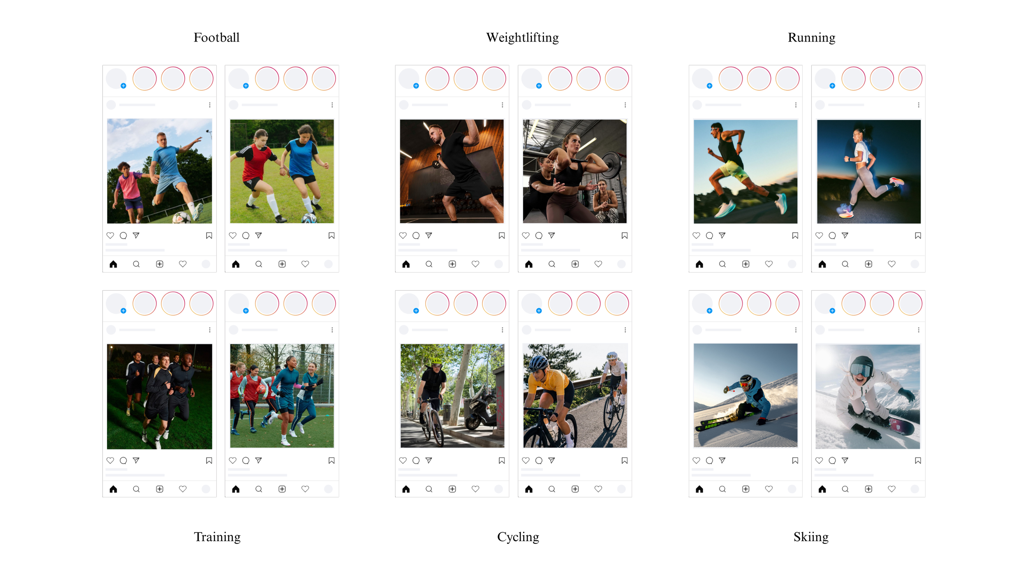Like the blue-shirt football kick post
This screenshot has height=578, width=1028.
110,236
